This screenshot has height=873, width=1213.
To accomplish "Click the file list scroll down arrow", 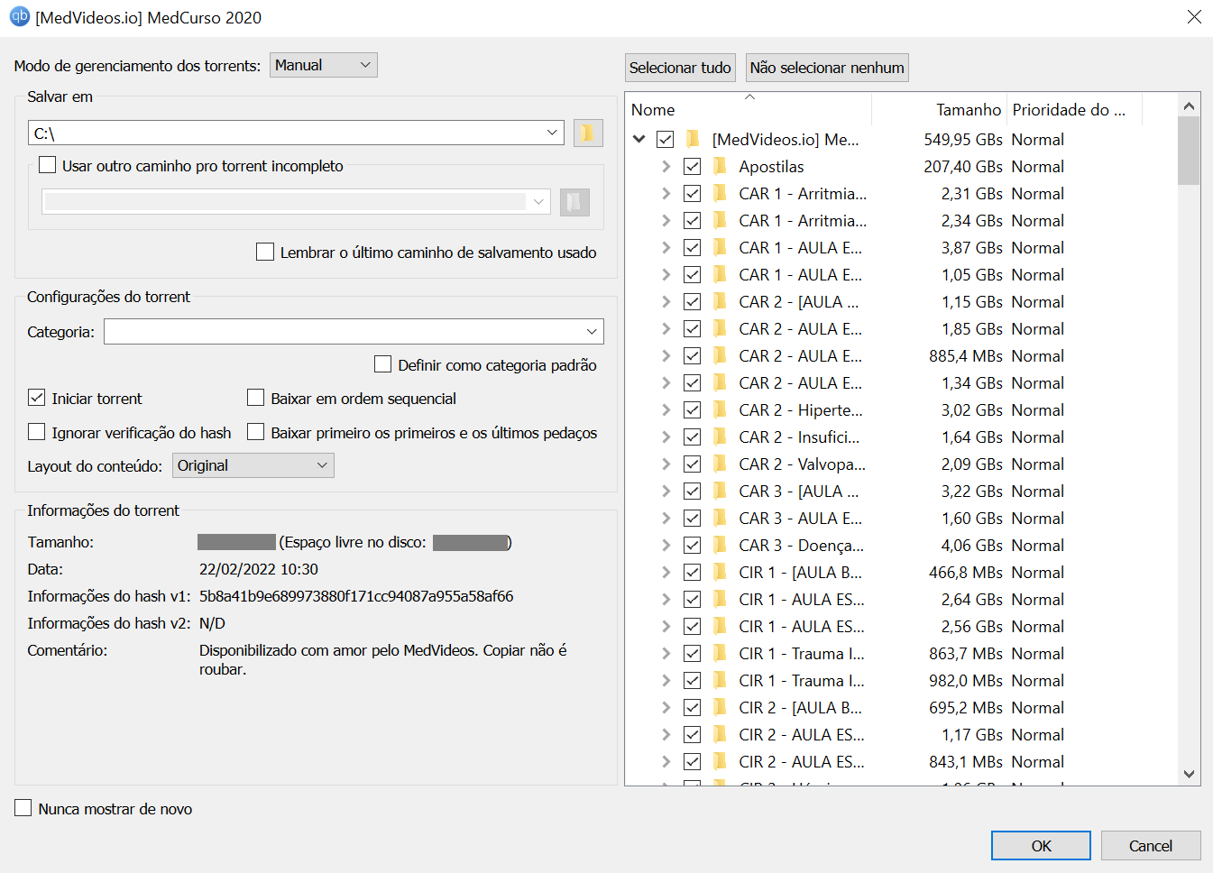I will pyautogui.click(x=1189, y=774).
